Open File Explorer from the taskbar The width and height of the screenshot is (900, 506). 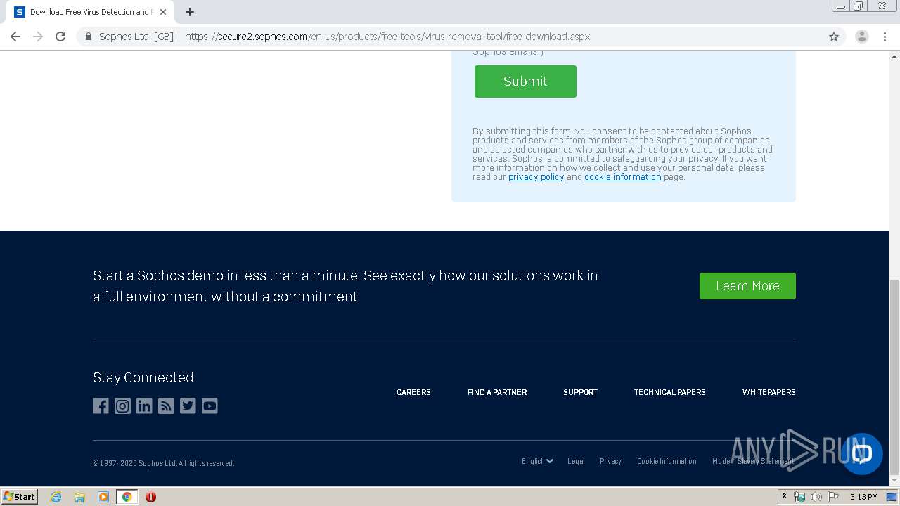tap(79, 497)
